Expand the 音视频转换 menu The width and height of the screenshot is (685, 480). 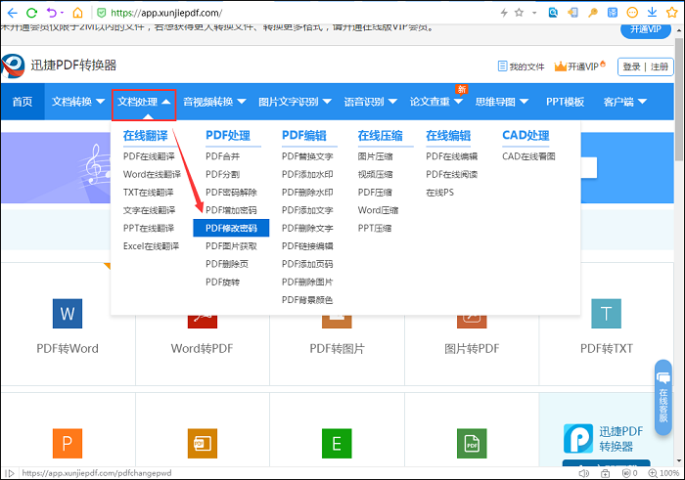click(x=214, y=102)
